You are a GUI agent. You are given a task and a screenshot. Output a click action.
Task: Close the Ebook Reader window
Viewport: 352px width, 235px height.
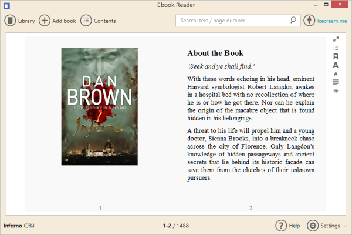(x=340, y=4)
